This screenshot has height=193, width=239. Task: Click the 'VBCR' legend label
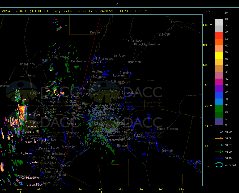click(228, 138)
